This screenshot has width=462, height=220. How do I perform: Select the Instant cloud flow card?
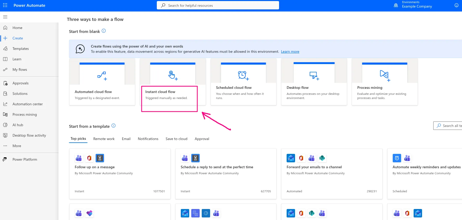click(169, 95)
